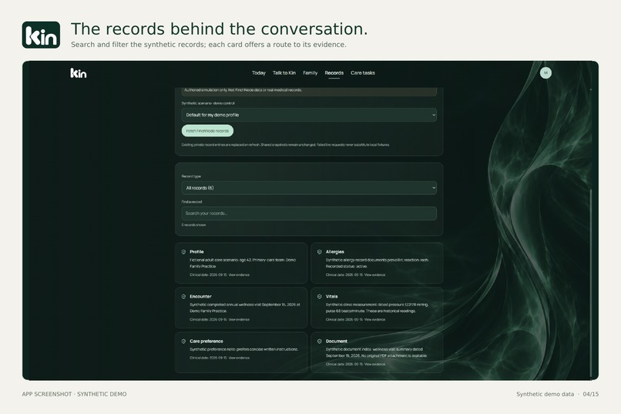Select the Records tab
621x414 pixels.
point(334,73)
